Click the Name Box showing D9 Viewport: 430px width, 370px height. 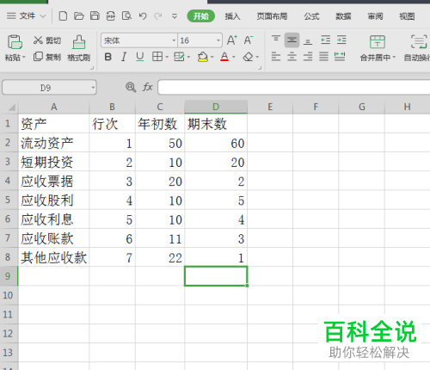coord(49,88)
